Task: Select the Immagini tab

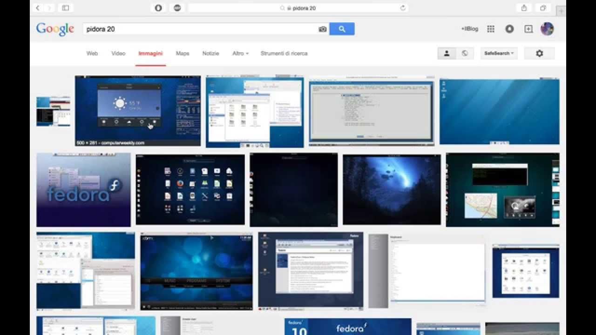Action: (150, 54)
